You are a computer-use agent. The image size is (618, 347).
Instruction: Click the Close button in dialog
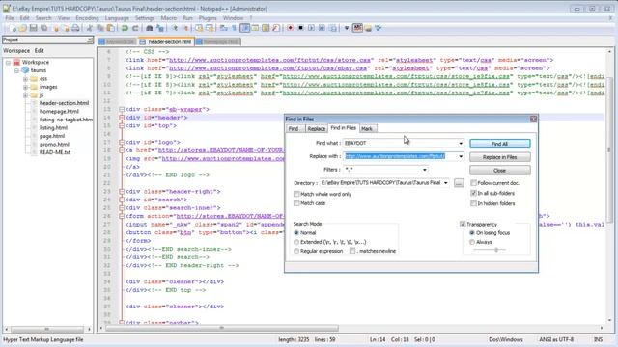tap(500, 171)
